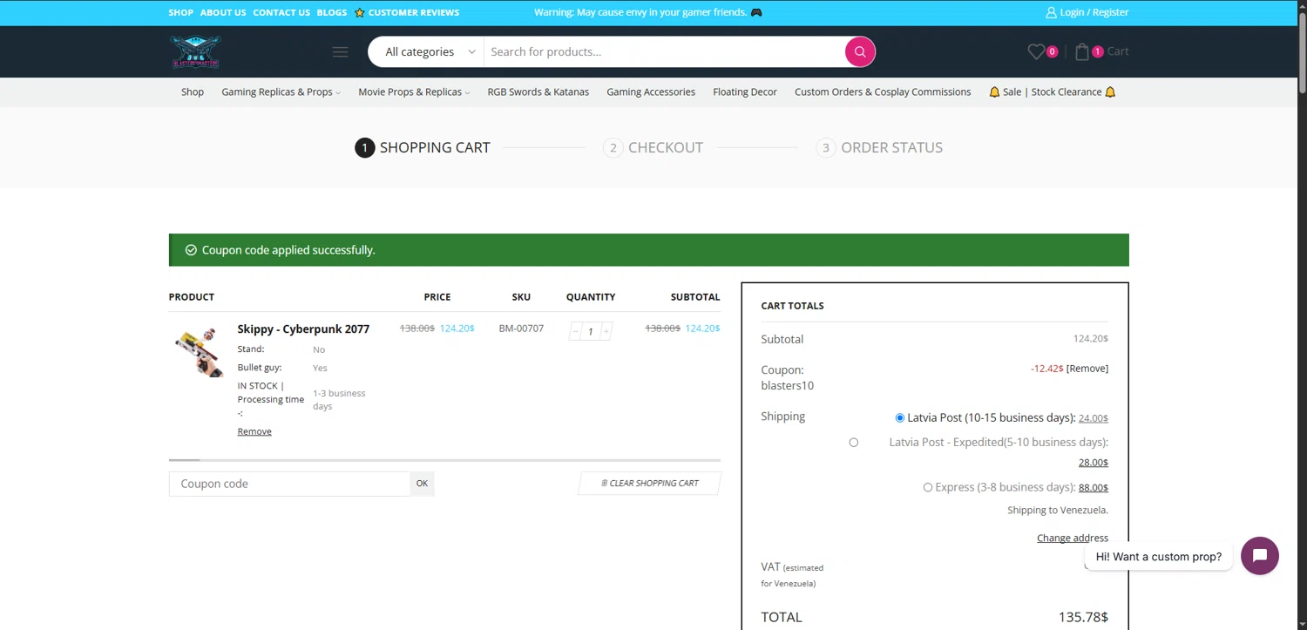Click TOTAL amount 135.78$
The width and height of the screenshot is (1307, 630).
pos(1083,617)
